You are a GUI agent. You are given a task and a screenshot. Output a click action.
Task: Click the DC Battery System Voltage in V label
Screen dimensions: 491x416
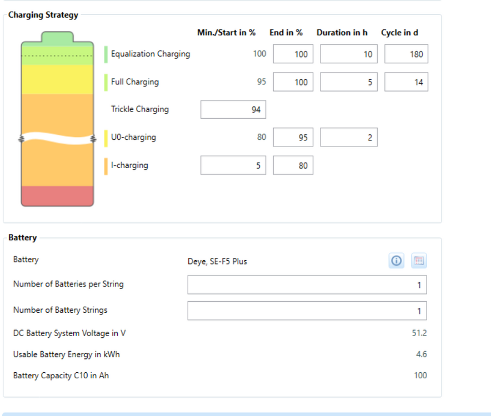[x=69, y=333]
